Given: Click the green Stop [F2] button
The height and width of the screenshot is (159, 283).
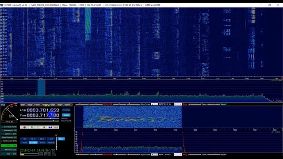Looking at the screenshot, I should point(9,146).
